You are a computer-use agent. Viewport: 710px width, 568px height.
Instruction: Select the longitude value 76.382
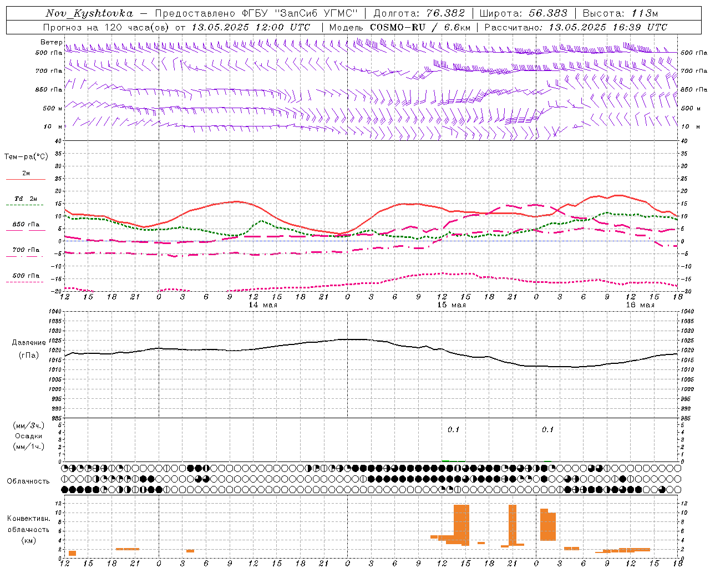(x=446, y=13)
